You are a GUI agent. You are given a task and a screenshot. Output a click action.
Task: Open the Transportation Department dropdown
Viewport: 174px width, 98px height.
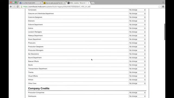(x=137, y=69)
